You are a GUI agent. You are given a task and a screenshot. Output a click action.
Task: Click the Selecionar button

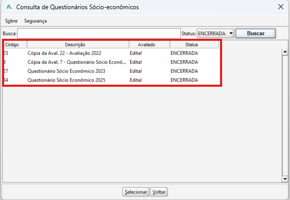coord(136,192)
